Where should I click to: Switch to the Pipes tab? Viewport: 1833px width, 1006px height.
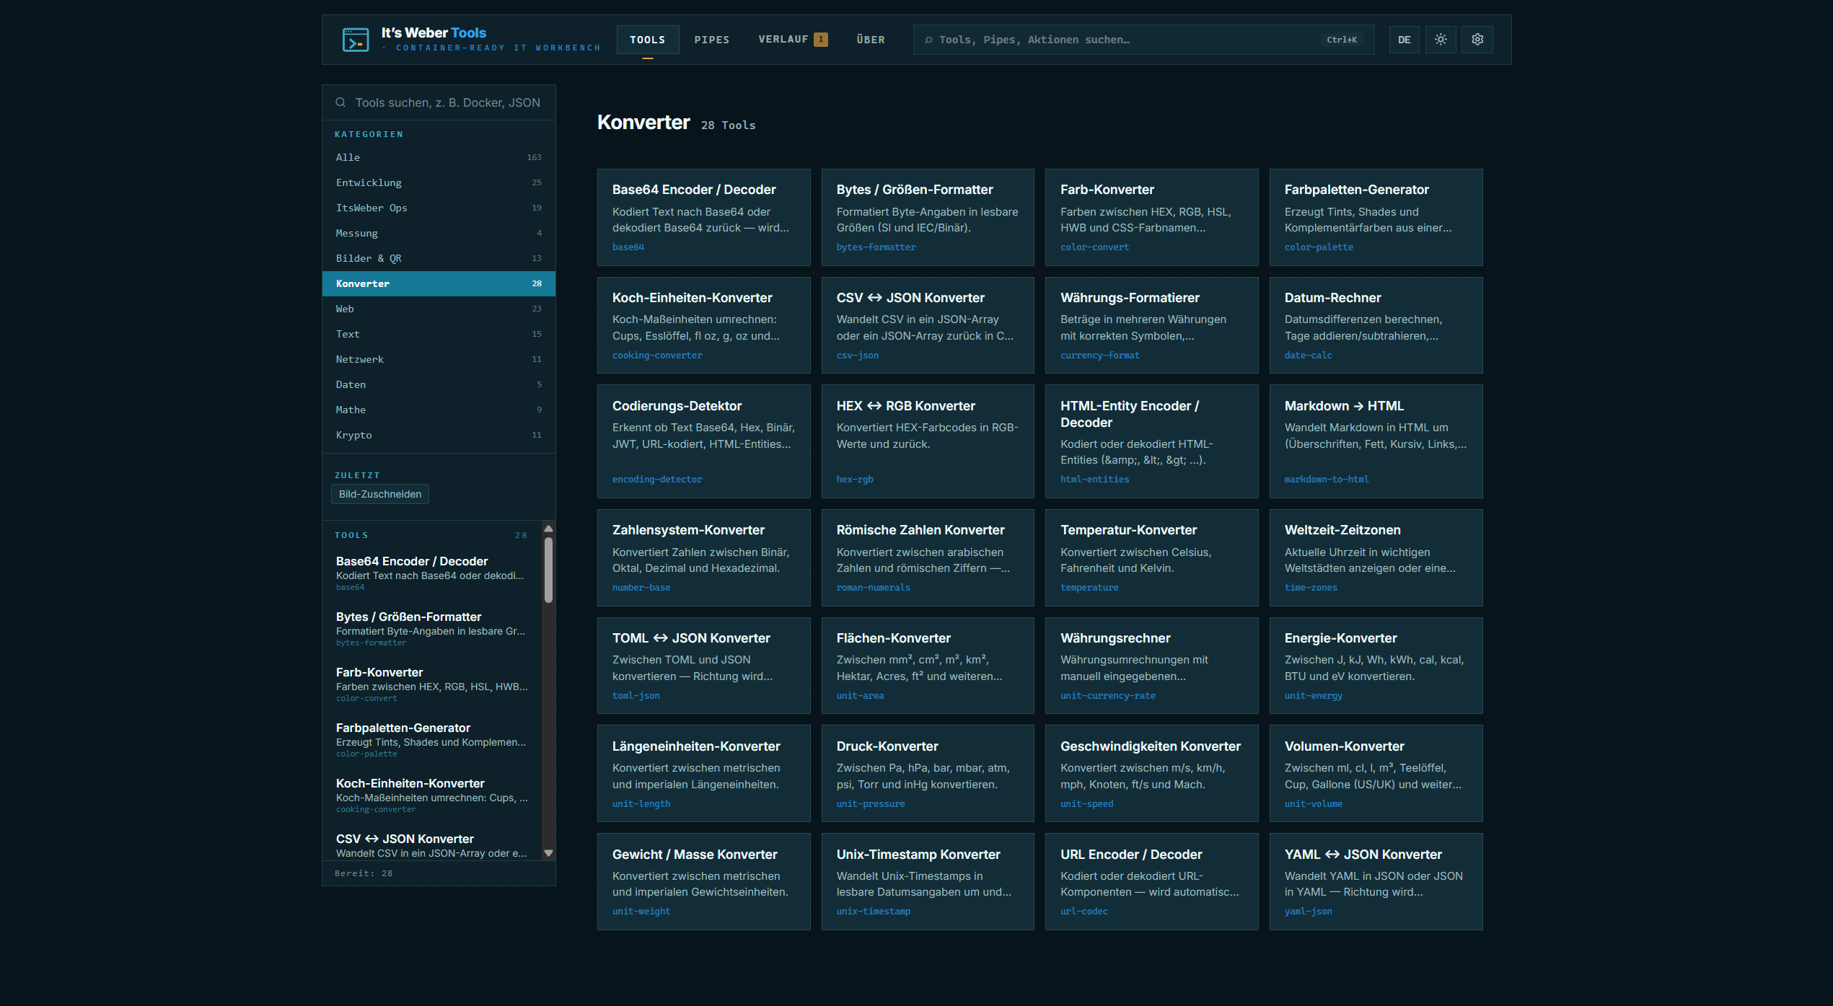(712, 40)
